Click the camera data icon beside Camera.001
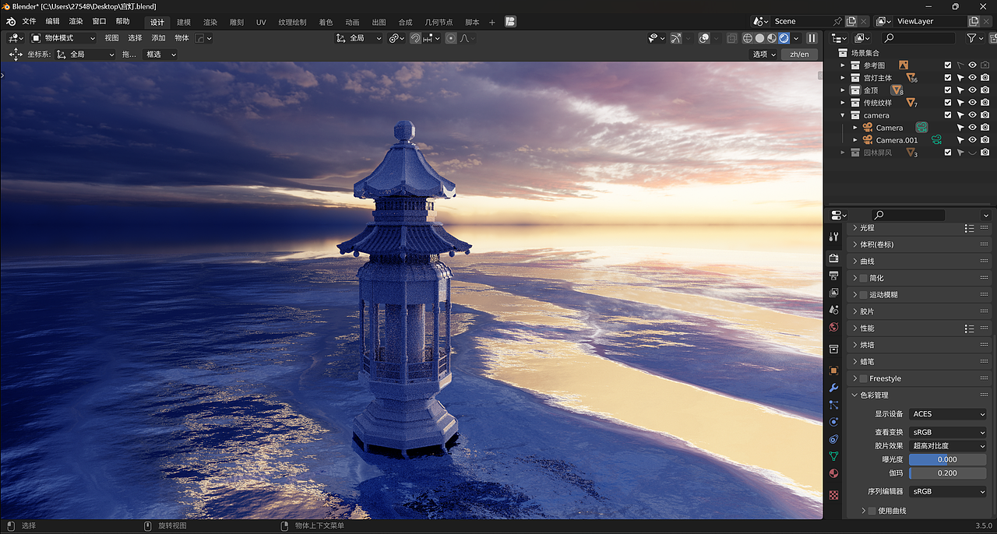The image size is (997, 534). (937, 140)
